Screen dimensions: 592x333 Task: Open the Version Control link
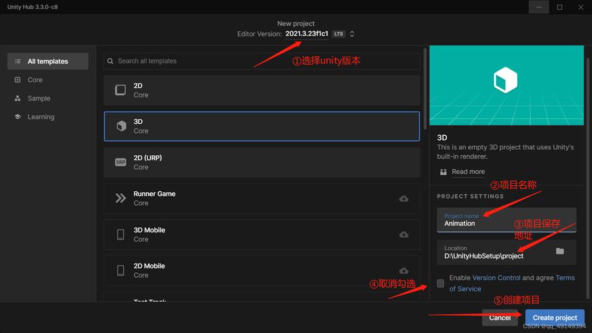pyautogui.click(x=496, y=278)
